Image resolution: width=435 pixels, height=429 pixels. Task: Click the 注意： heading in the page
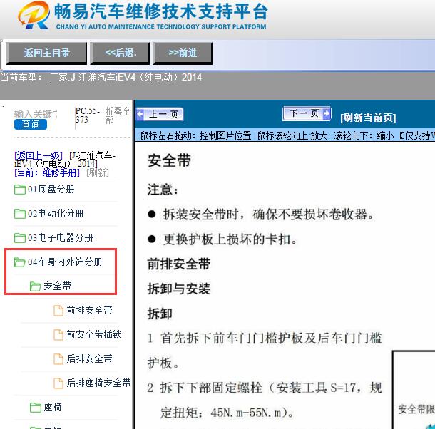click(x=163, y=190)
